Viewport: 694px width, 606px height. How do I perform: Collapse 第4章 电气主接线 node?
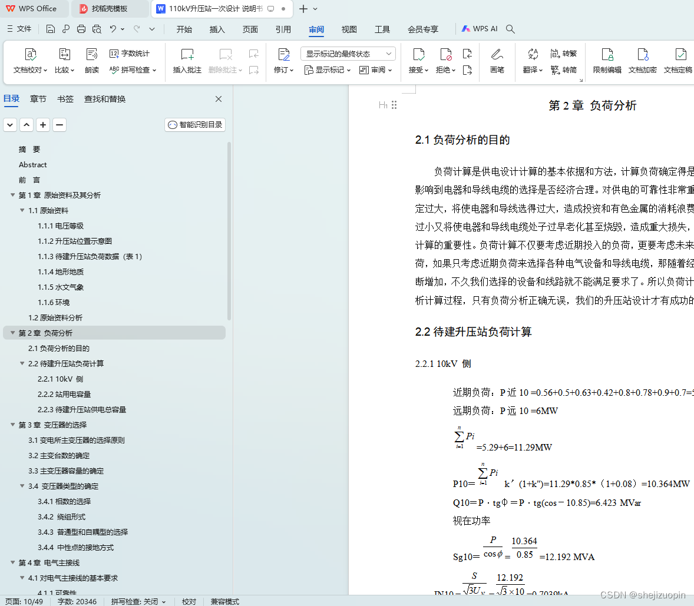[x=13, y=562]
